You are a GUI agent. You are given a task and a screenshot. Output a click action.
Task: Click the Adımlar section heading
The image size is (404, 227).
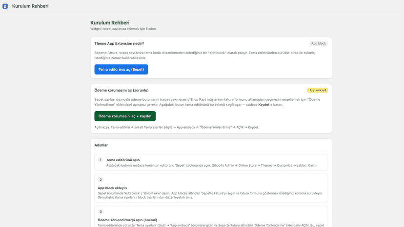pos(101,145)
